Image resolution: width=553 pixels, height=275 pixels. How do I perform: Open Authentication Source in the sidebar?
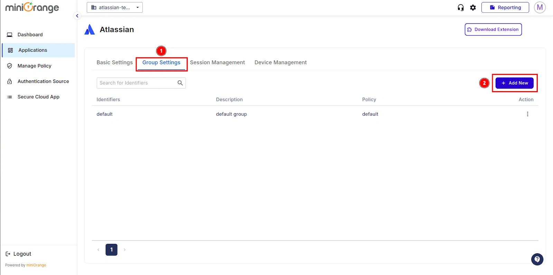click(x=43, y=81)
